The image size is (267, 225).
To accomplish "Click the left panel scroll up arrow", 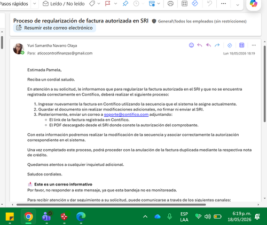I will pos(2,32).
